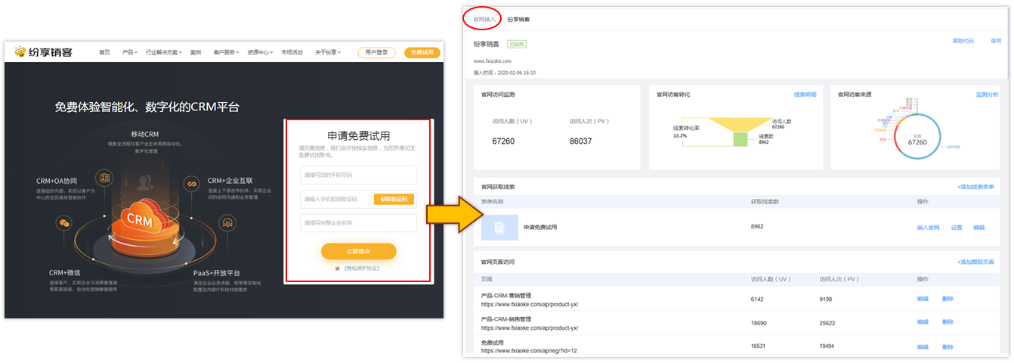Click the PaaS+开放平台 icon
The image size is (1014, 363).
[x=227, y=222]
